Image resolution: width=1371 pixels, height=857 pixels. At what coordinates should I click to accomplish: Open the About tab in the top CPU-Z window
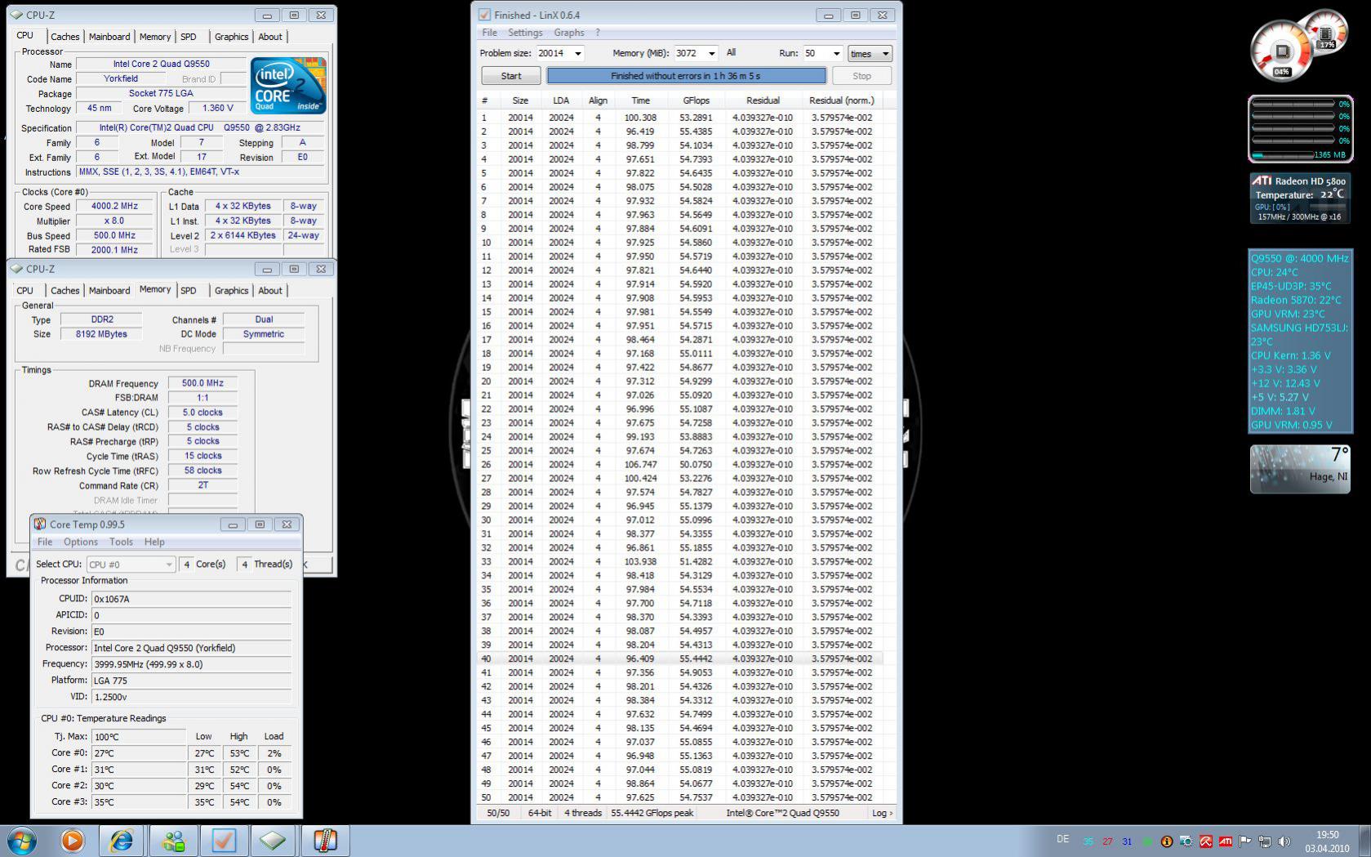(270, 37)
